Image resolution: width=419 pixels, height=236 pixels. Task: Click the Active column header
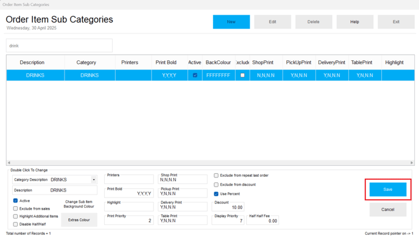click(x=194, y=62)
